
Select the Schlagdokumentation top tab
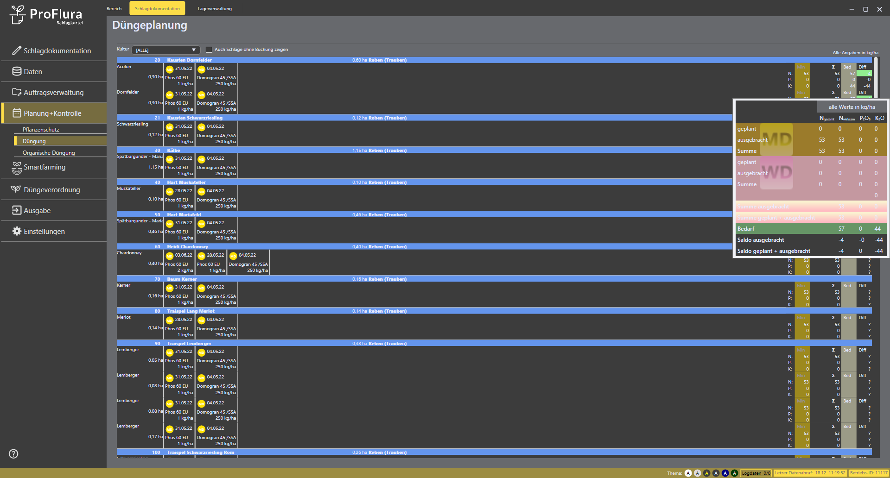point(157,9)
